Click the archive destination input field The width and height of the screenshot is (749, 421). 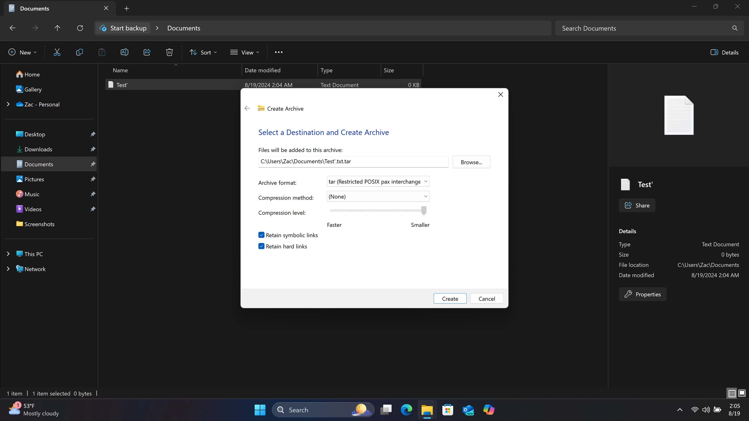coord(353,161)
